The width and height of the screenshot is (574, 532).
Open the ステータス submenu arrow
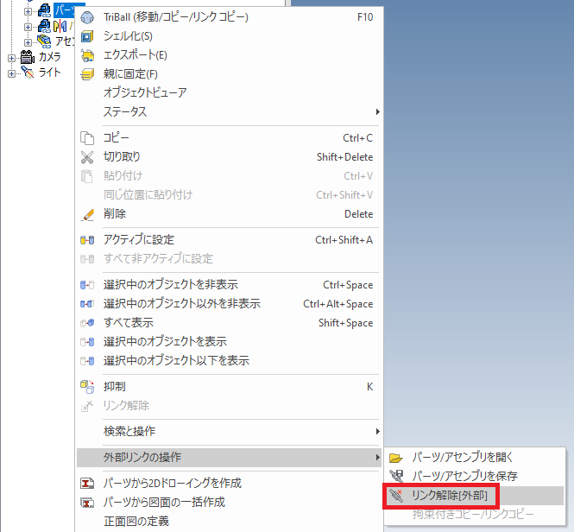(377, 111)
